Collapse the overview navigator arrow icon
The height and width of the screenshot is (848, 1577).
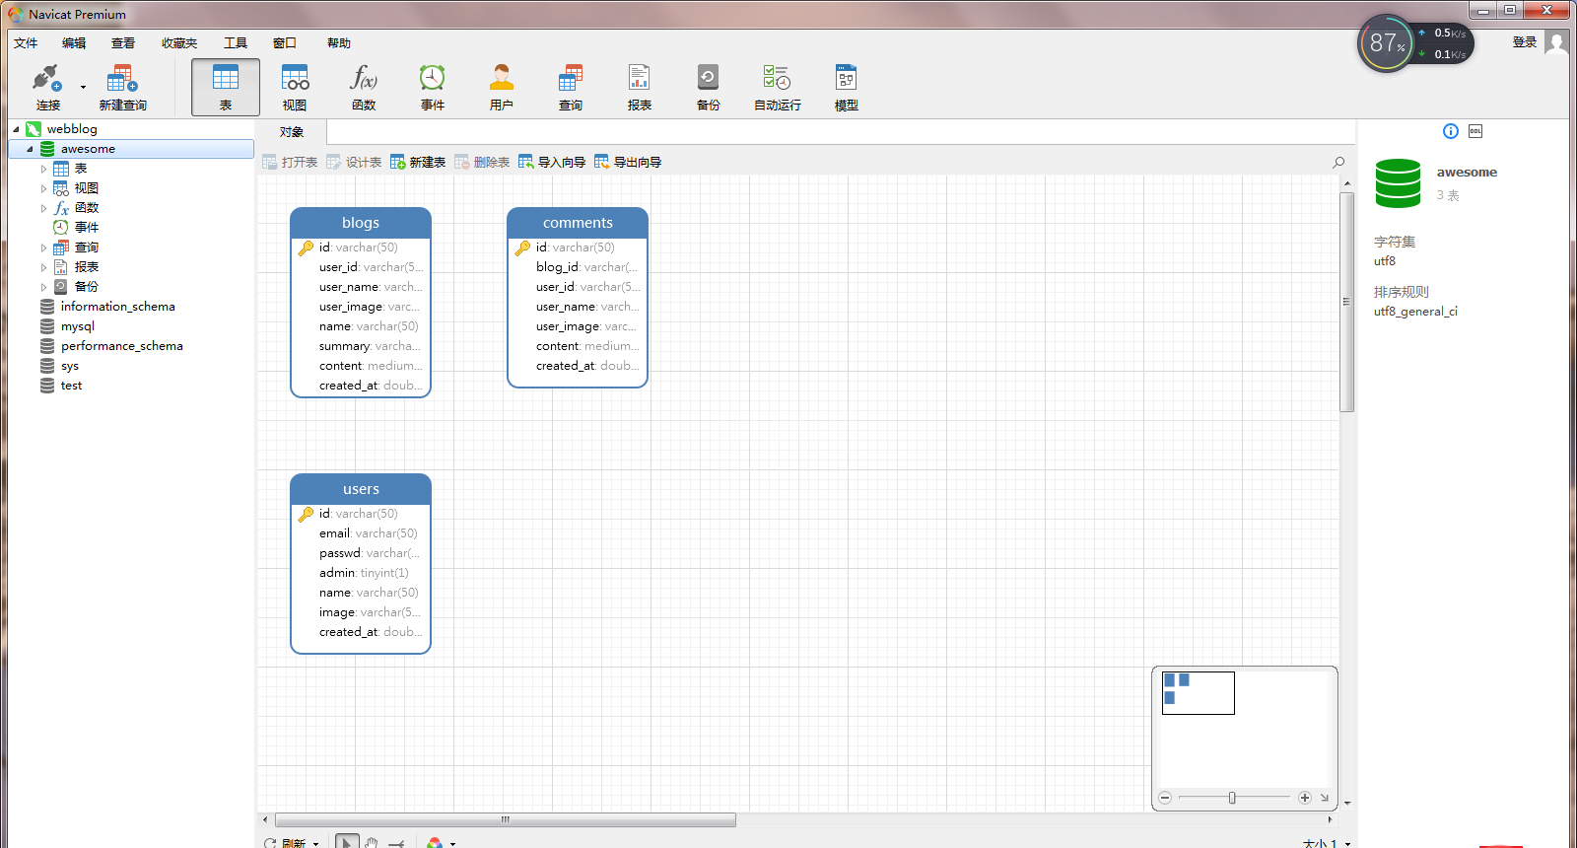(x=1325, y=798)
